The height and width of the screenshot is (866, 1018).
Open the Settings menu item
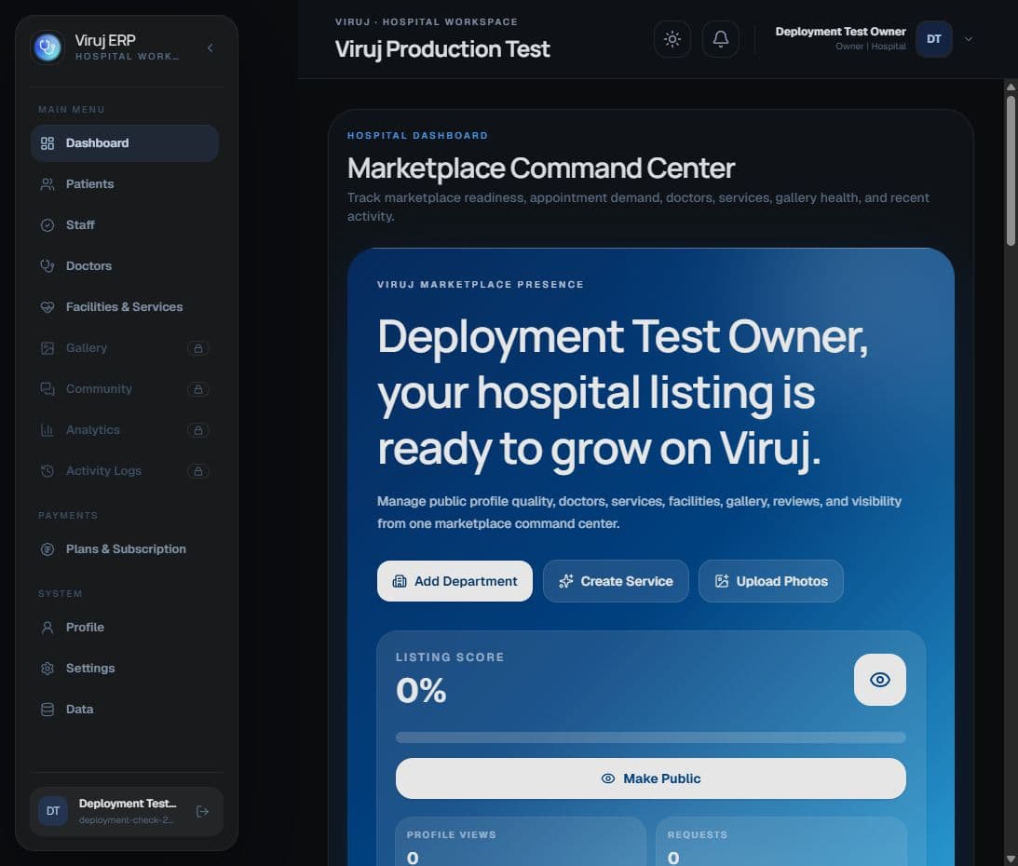point(125,669)
